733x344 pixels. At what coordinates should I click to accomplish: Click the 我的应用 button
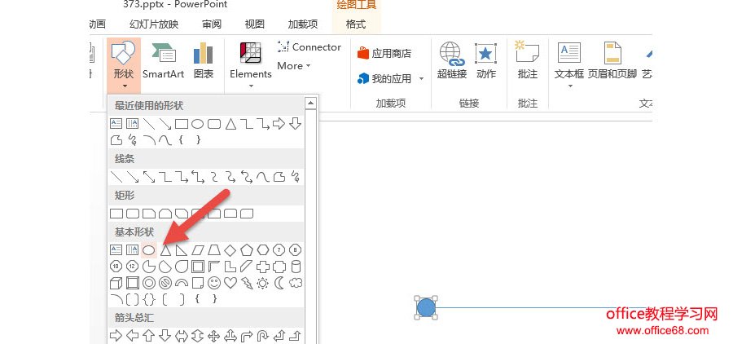point(384,78)
